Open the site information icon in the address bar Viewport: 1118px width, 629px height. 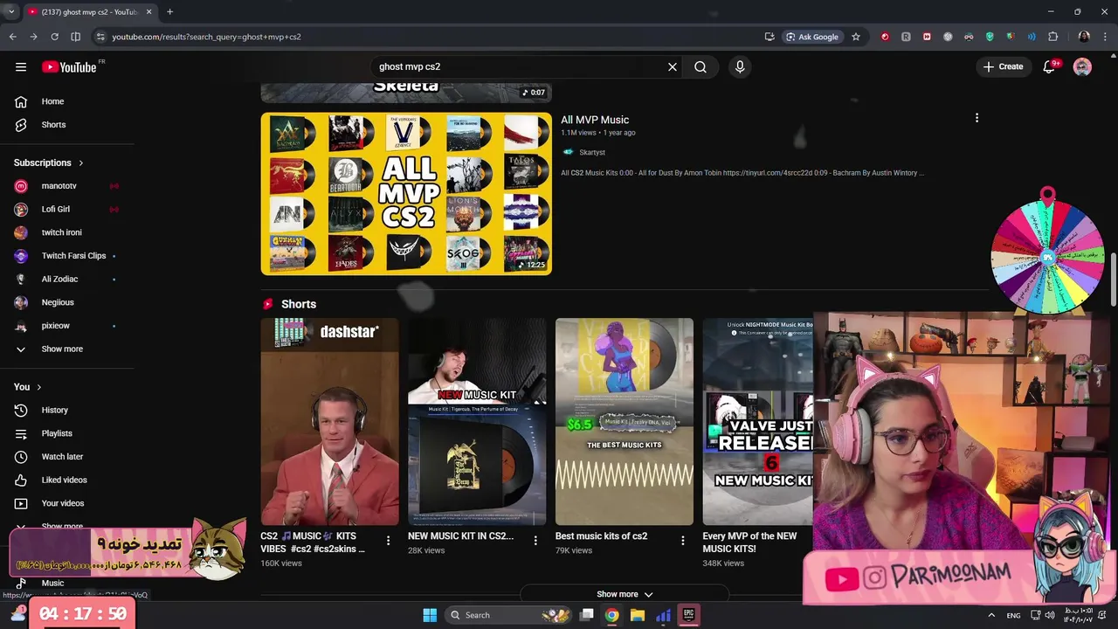coord(100,37)
